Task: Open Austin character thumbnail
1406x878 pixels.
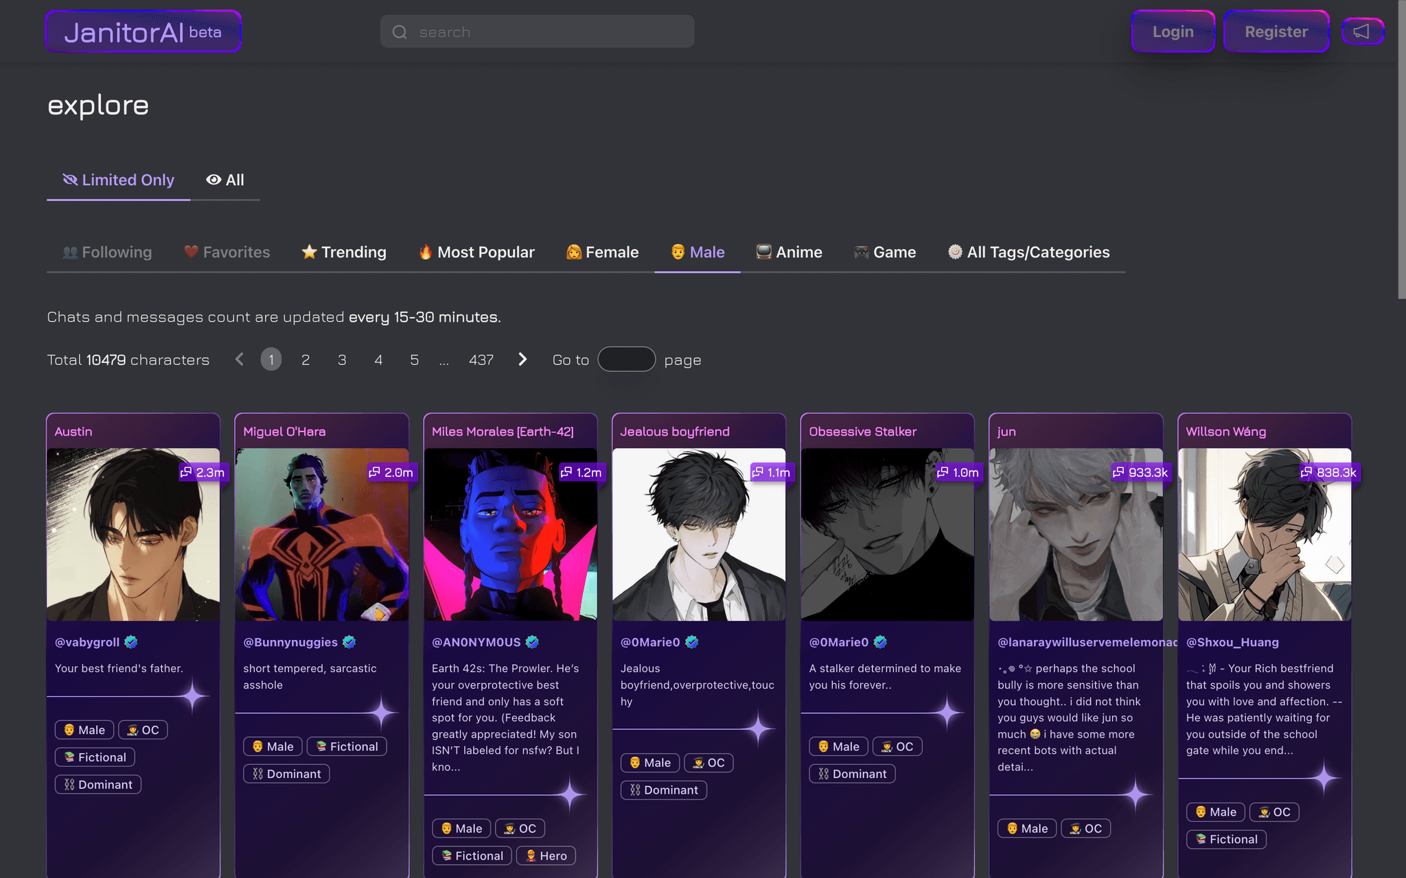Action: (x=133, y=535)
